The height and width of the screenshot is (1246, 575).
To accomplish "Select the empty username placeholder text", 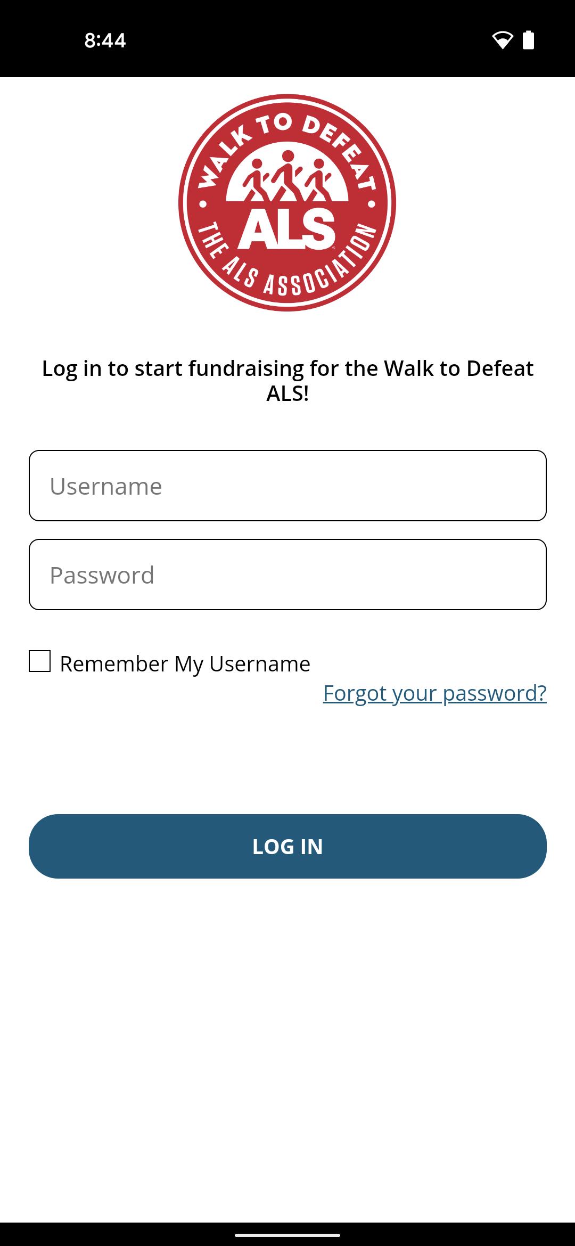I will click(105, 485).
